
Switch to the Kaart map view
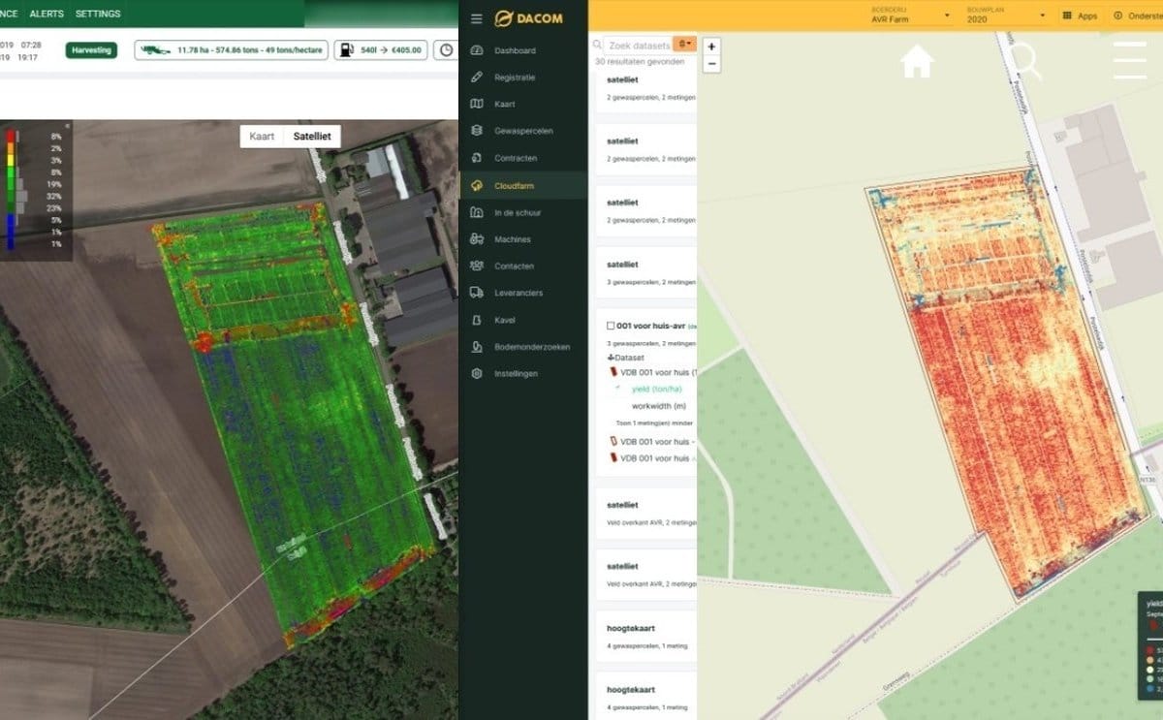point(262,137)
